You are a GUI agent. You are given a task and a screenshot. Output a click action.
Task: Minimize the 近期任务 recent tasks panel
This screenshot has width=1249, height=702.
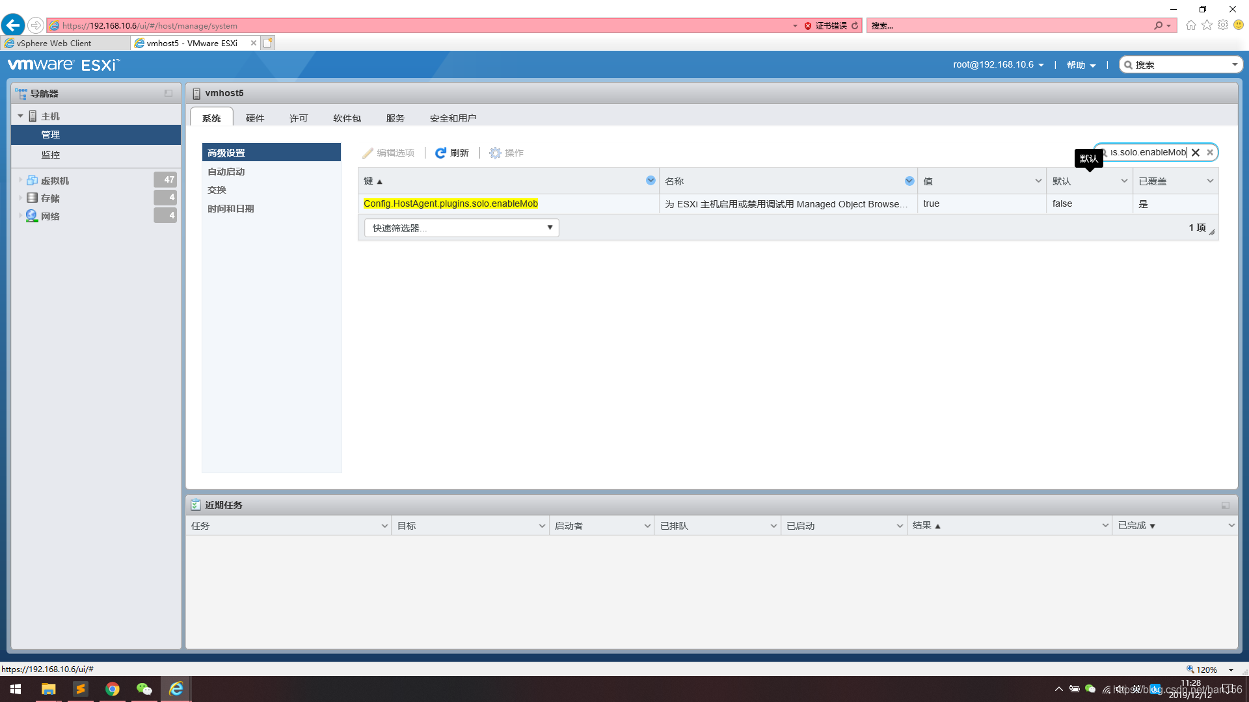(x=1225, y=505)
